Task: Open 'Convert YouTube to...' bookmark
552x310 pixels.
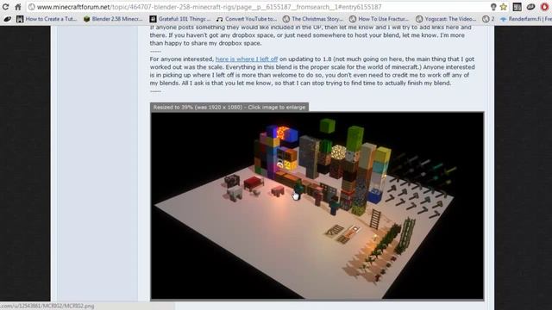Action: pyautogui.click(x=247, y=19)
